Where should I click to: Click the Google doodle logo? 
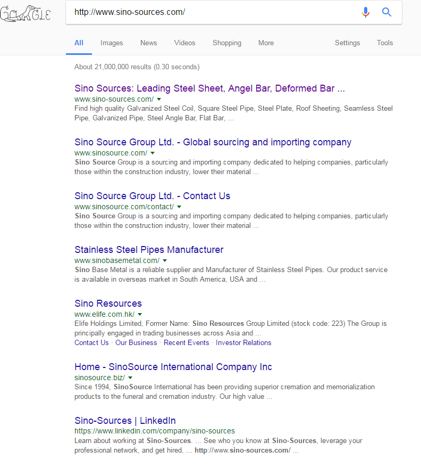[x=26, y=14]
